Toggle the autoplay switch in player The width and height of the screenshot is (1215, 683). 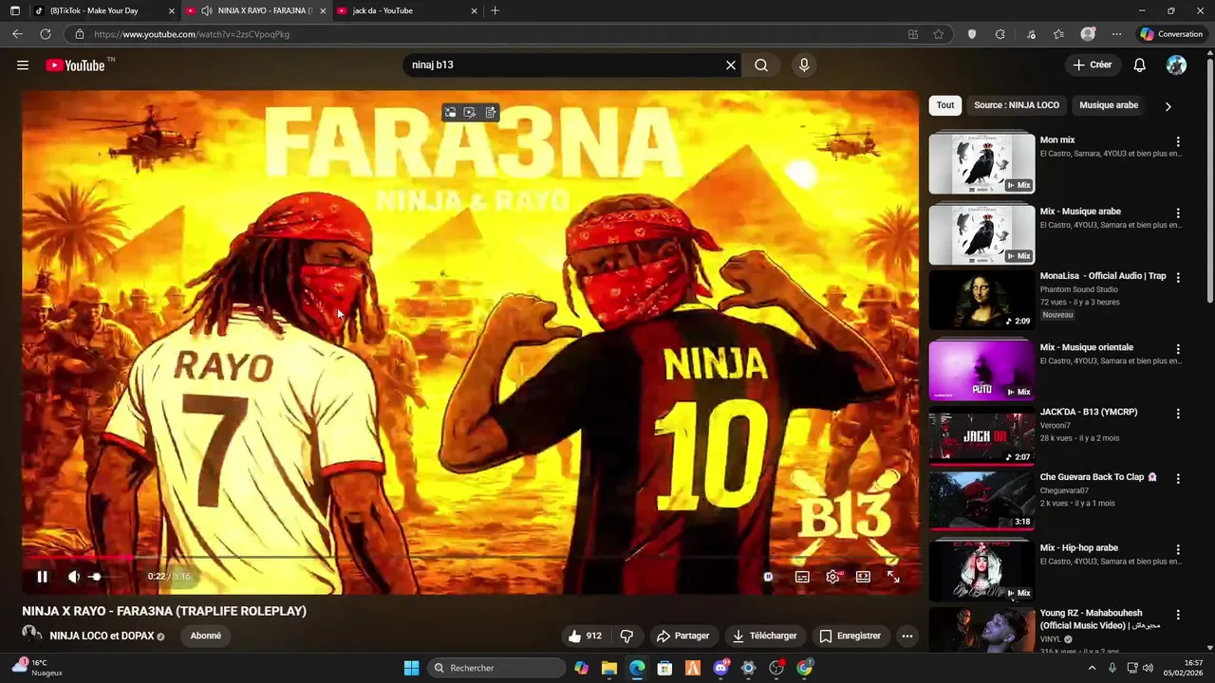(x=768, y=577)
